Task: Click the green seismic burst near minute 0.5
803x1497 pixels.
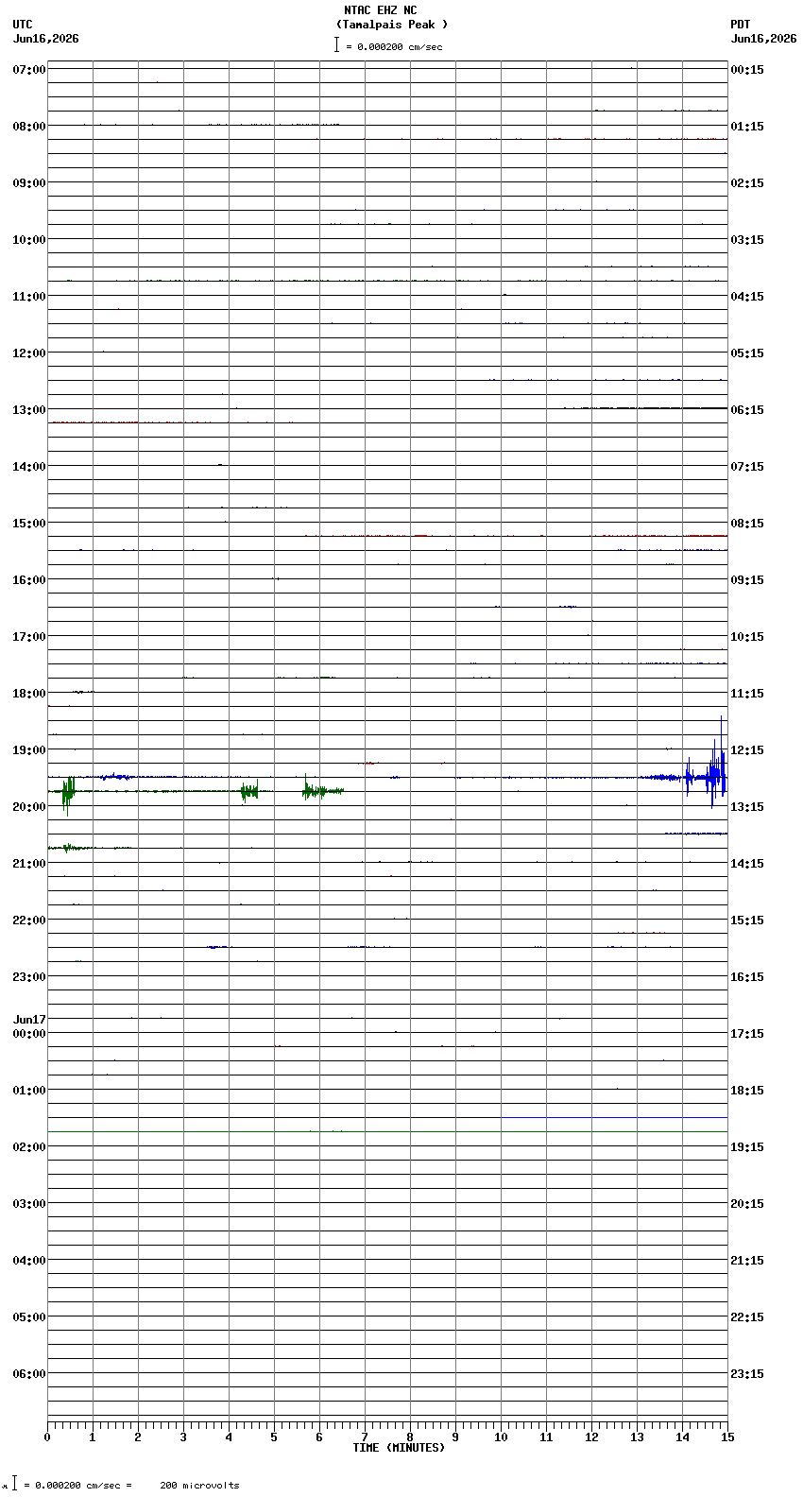Action: (x=67, y=793)
